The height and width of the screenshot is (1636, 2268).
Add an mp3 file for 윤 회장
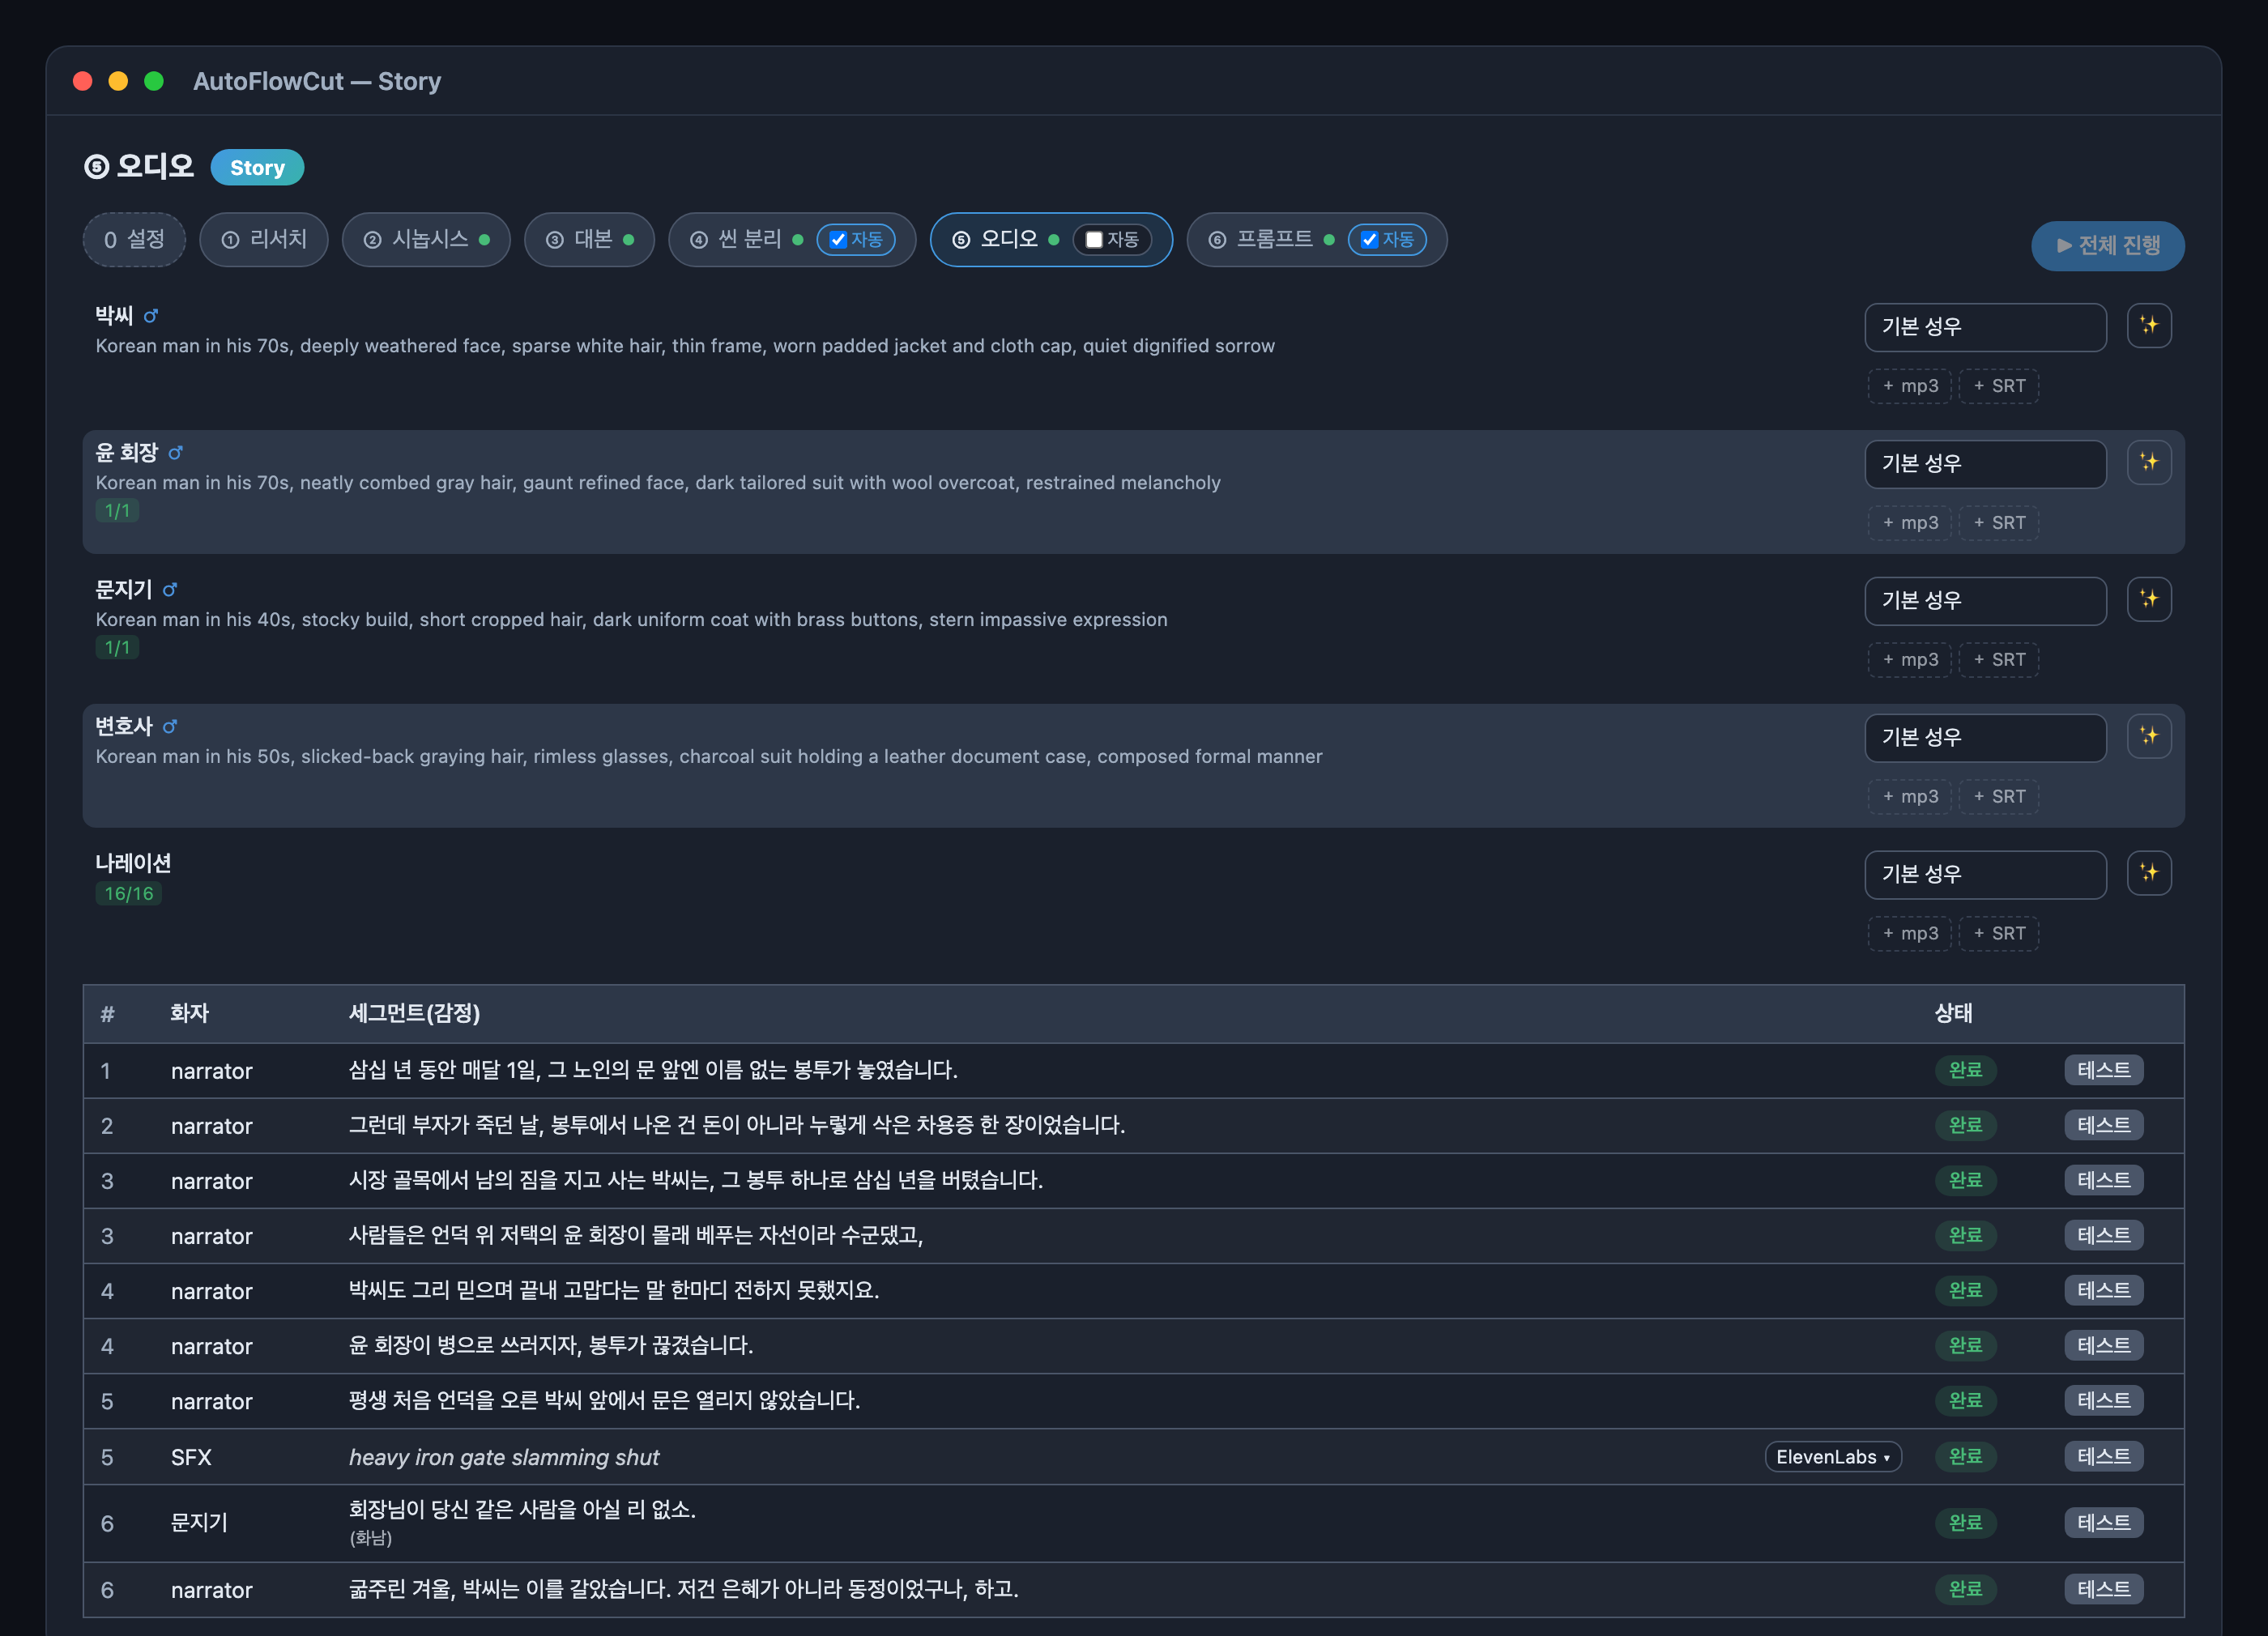1909,522
